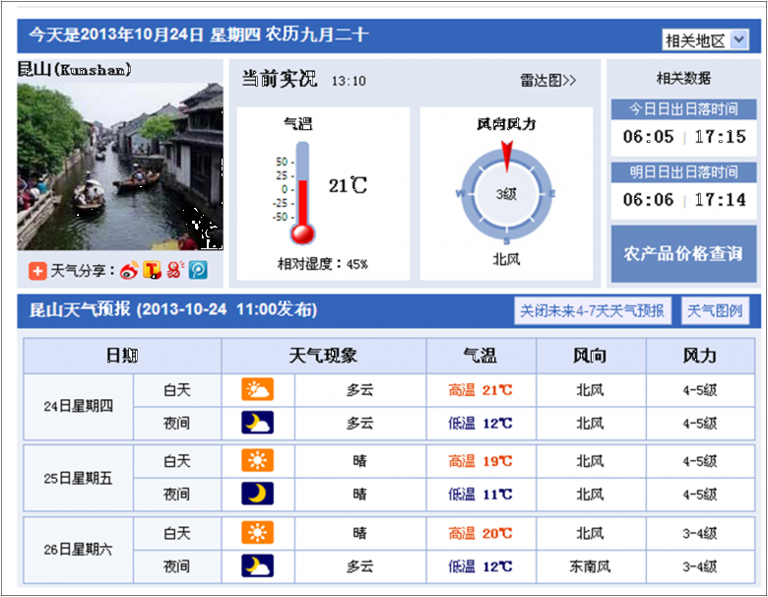The width and height of the screenshot is (768, 597).
Task: Click the 昆山天气预报 section title
Action: [173, 309]
